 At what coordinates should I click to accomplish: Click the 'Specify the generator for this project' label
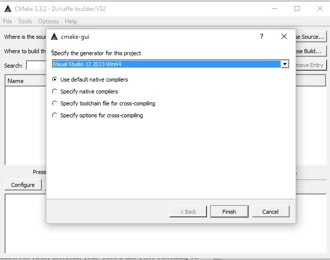click(x=96, y=53)
